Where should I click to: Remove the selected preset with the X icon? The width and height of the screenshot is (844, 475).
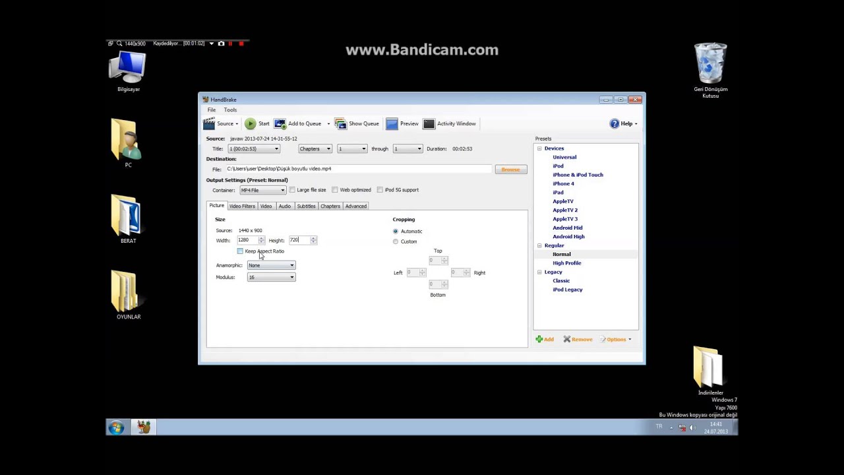578,339
